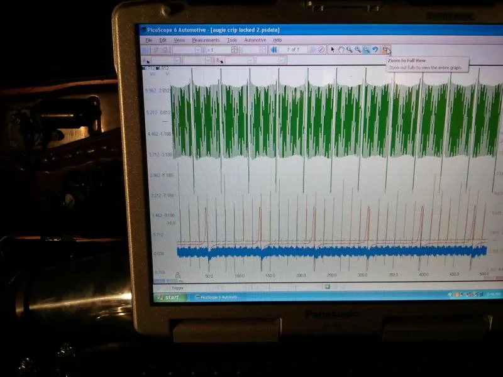The height and width of the screenshot is (377, 503).
Task: Click the Zoom to Full View icon
Action: (x=386, y=50)
